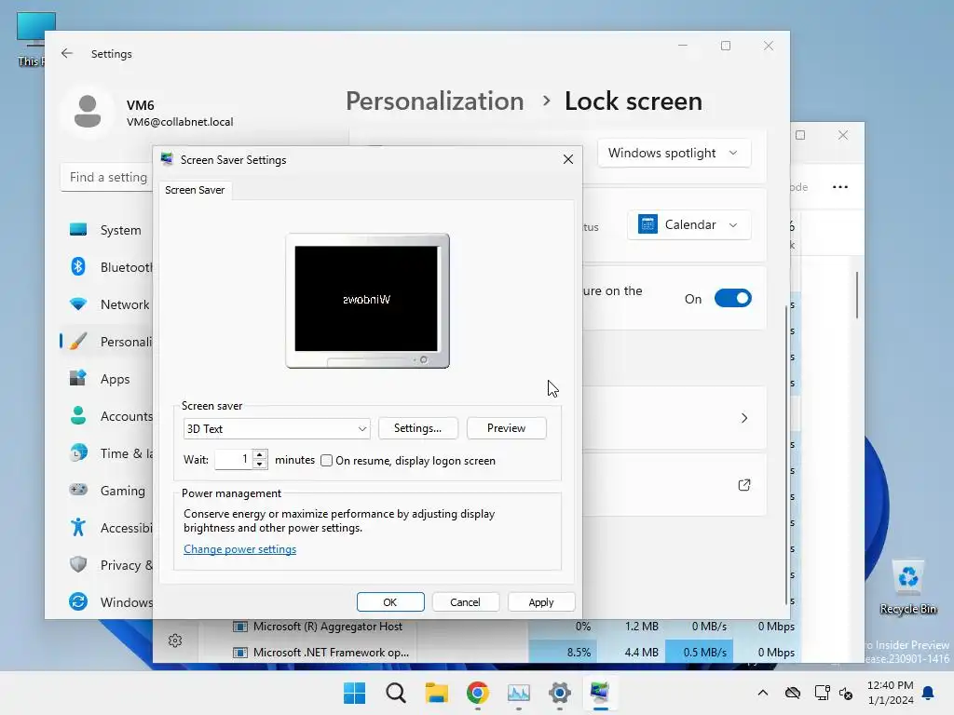Switch to Settings app in taskbar
Image resolution: width=954 pixels, height=715 pixels.
tap(559, 693)
